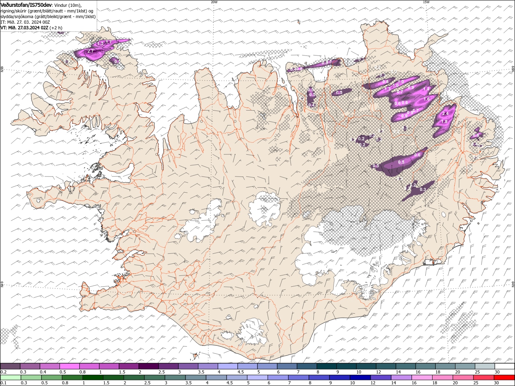This screenshot has height=386, width=515.
Task: Click the 1.4 snowfall value label
Action: click(x=427, y=88)
